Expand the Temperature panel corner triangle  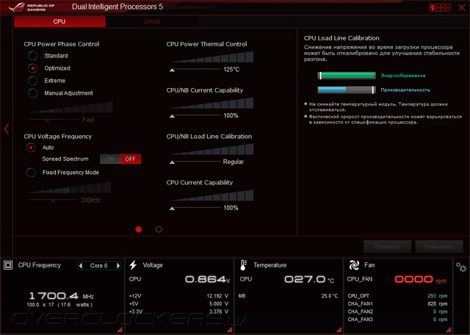pyautogui.click(x=339, y=330)
